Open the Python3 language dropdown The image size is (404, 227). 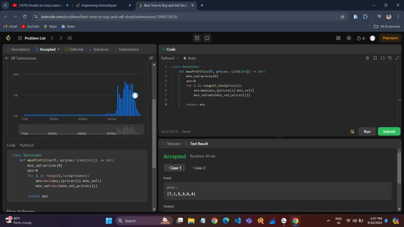[169, 58]
